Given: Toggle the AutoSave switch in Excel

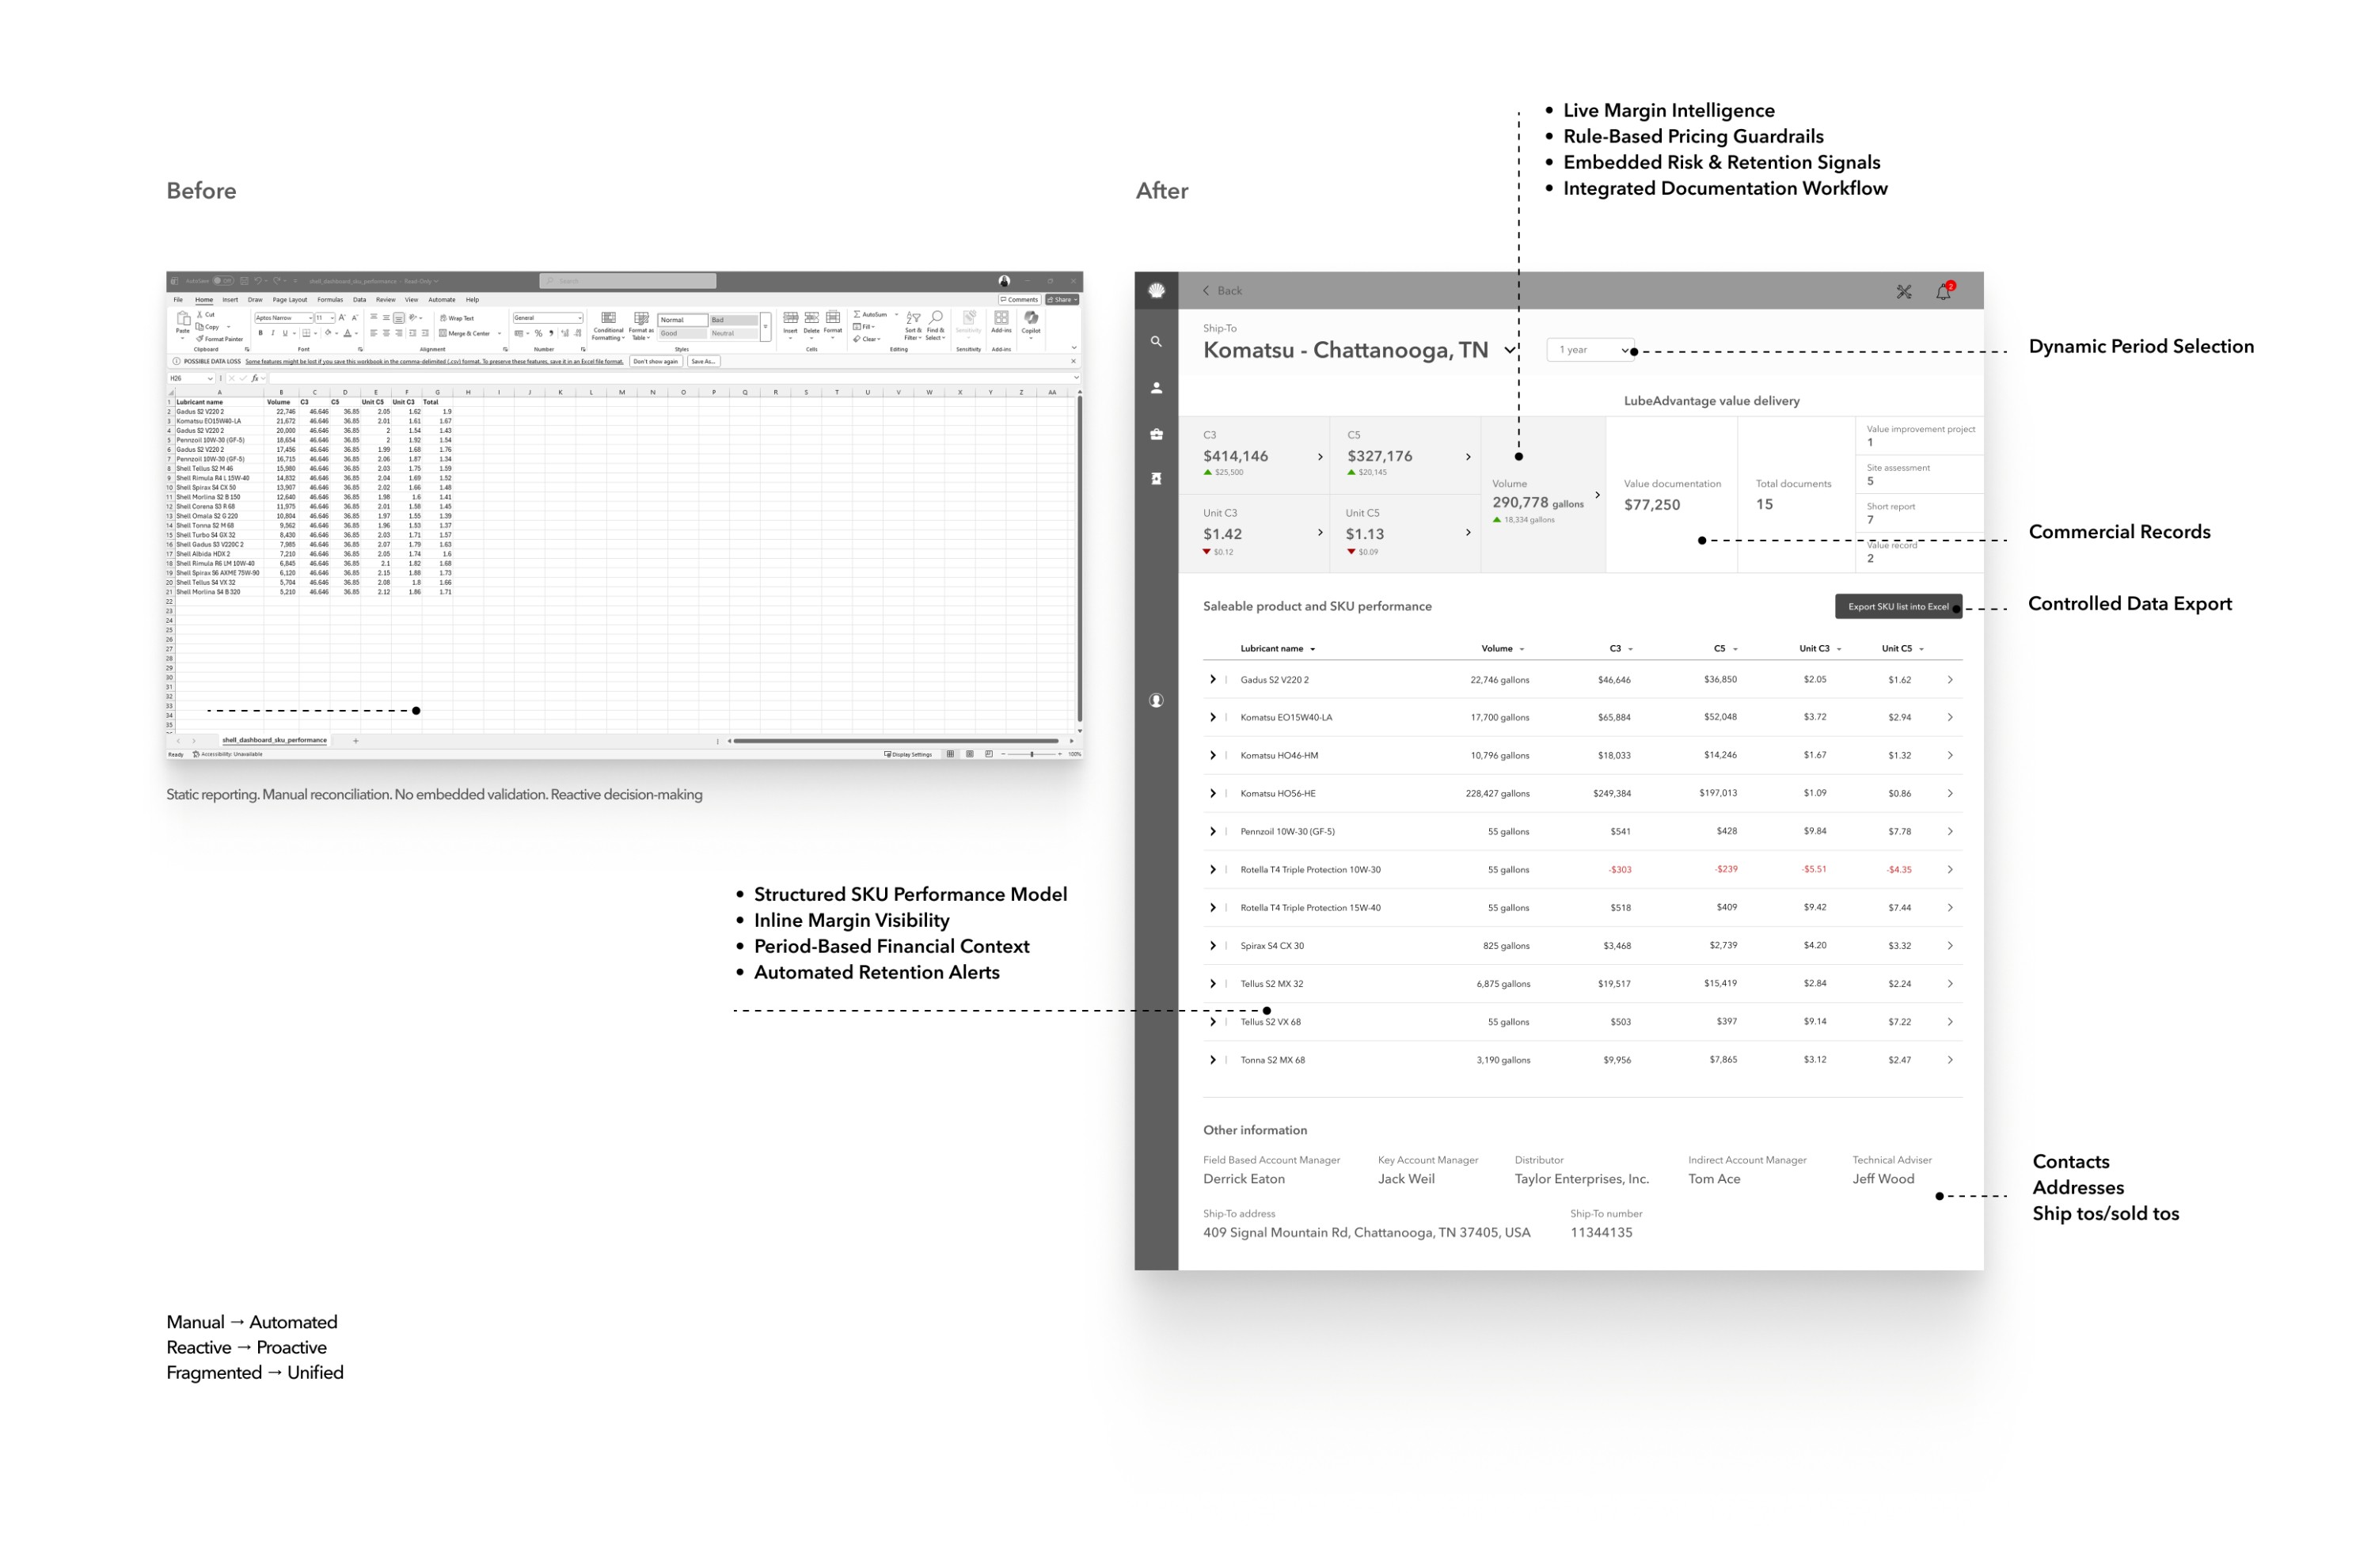Looking at the screenshot, I should 223,281.
